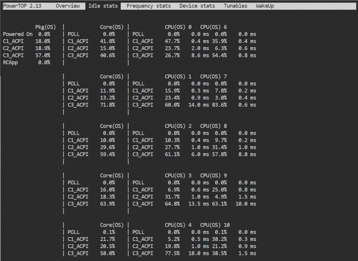Click the Pkg C2_ACPI value 18.9%

(43, 48)
